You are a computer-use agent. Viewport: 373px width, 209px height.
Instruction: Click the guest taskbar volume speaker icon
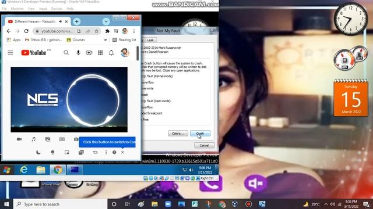pyautogui.click(x=191, y=170)
